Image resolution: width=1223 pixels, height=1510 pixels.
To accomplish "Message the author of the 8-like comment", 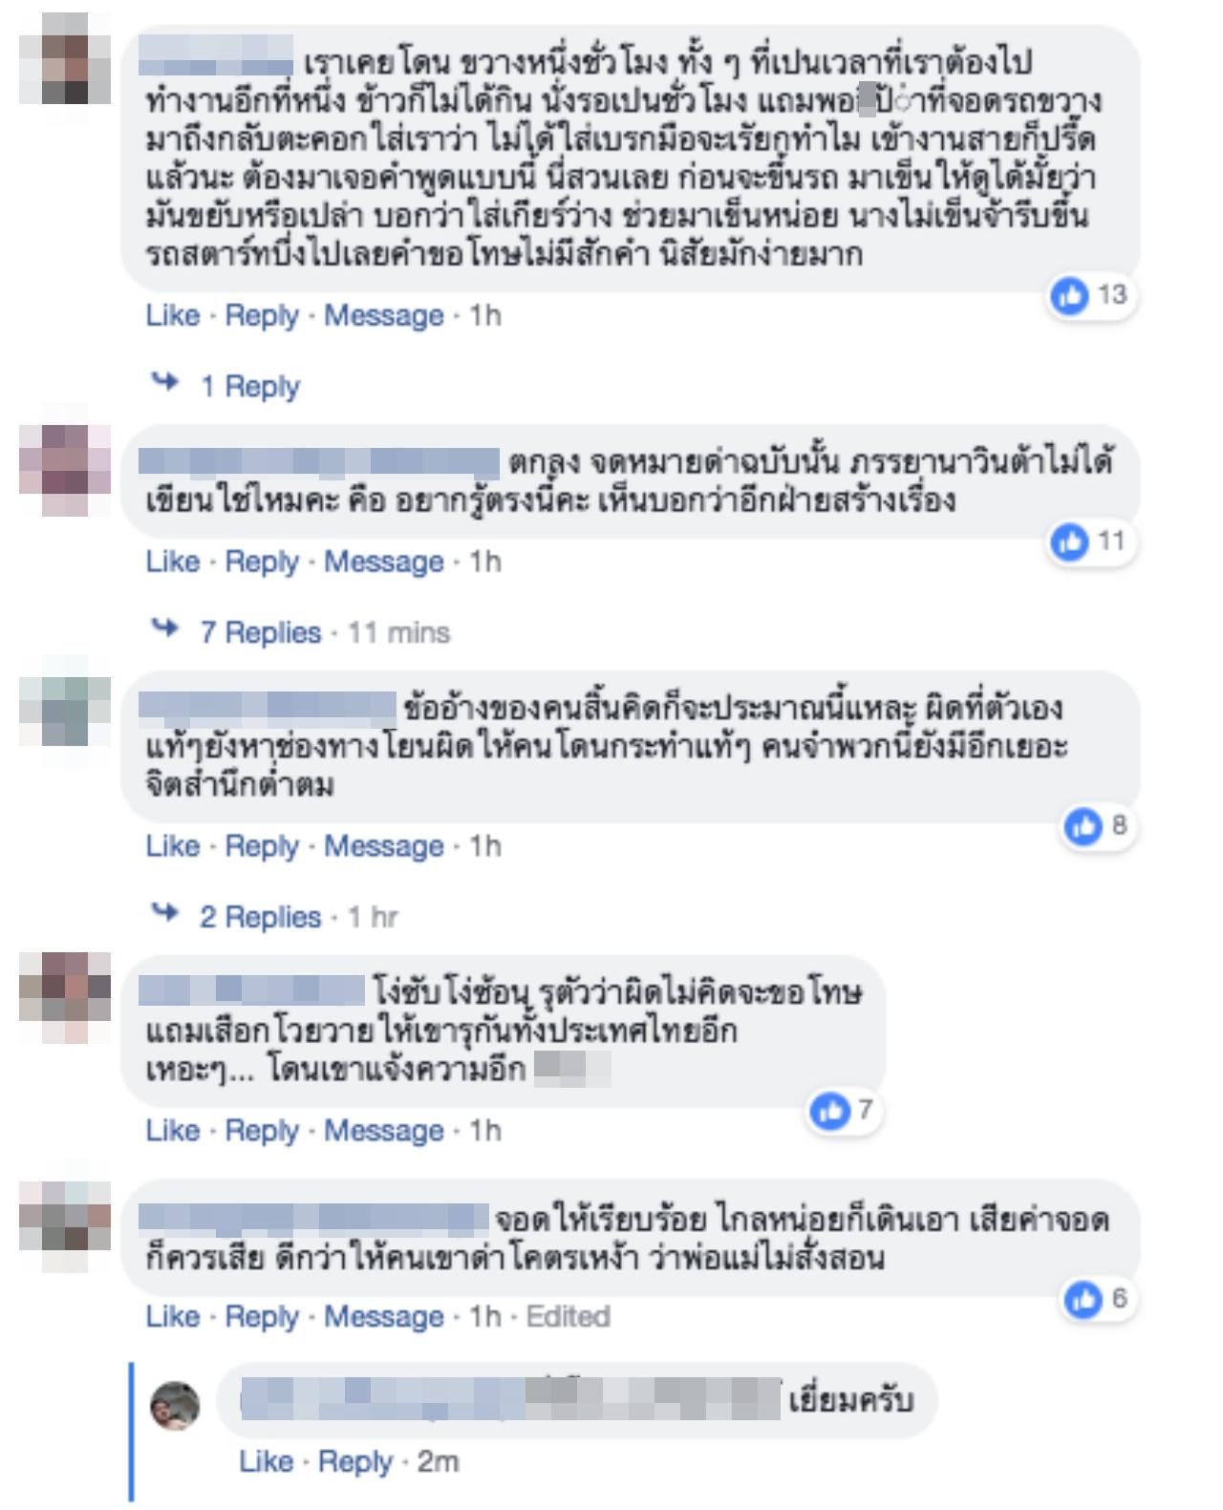I will coord(384,846).
